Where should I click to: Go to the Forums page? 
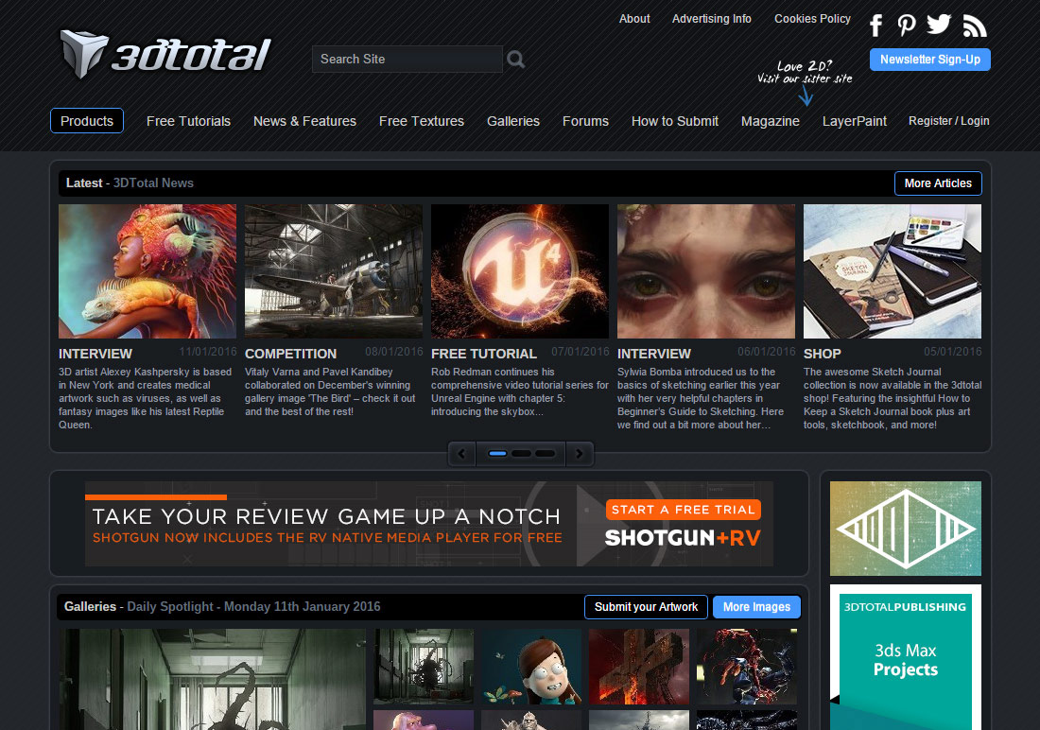coord(585,121)
